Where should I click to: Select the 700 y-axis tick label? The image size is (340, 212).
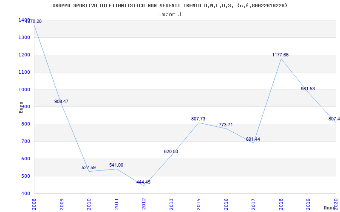(x=25, y=142)
